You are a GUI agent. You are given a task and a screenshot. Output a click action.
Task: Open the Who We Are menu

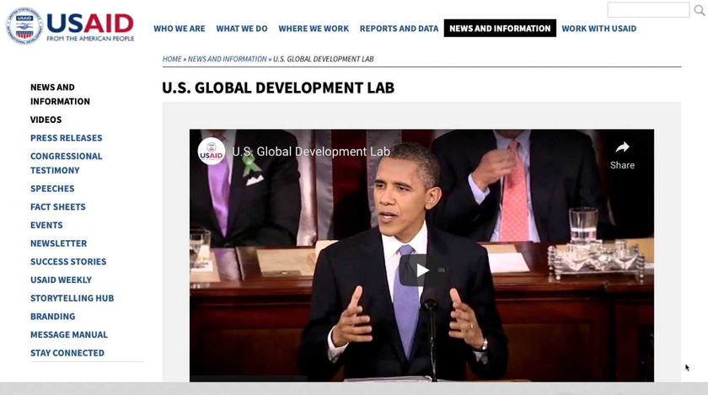pyautogui.click(x=179, y=29)
